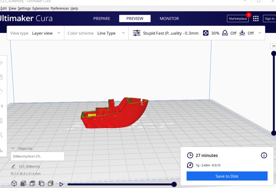Select the 3D perspective view cube icon
276x188 pixels.
click(x=14, y=184)
